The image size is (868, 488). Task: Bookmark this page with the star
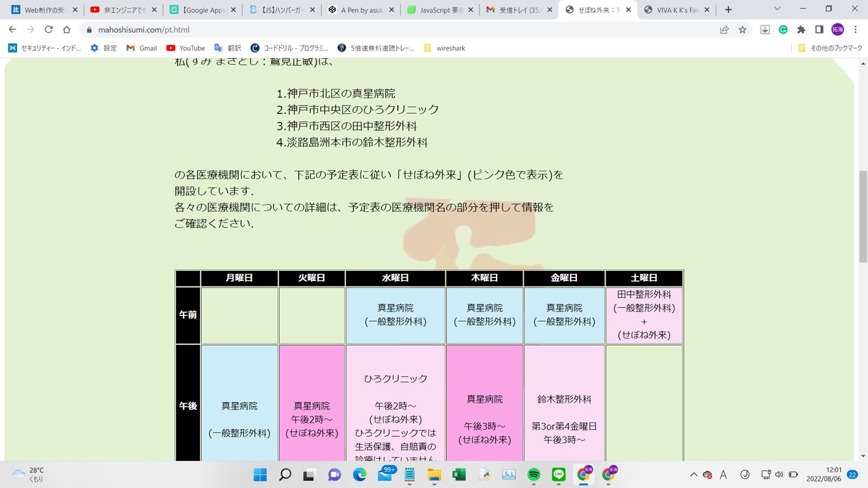742,29
